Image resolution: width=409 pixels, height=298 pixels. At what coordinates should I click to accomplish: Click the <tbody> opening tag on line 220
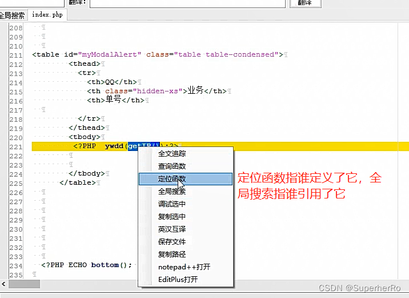85,137
